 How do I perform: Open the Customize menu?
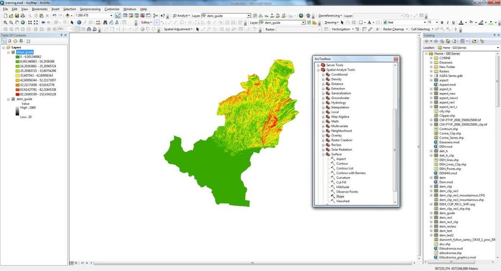click(112, 9)
